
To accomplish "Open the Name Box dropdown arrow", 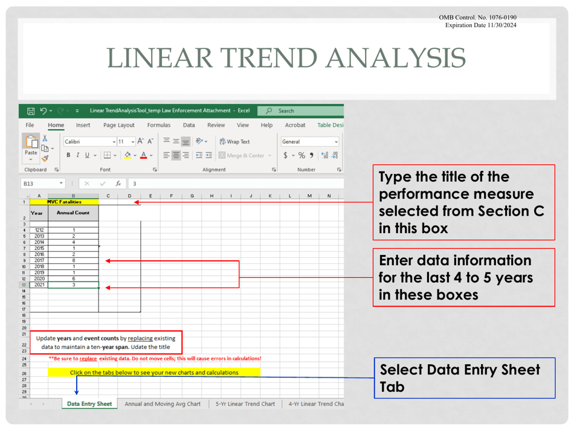I will click(x=61, y=184).
